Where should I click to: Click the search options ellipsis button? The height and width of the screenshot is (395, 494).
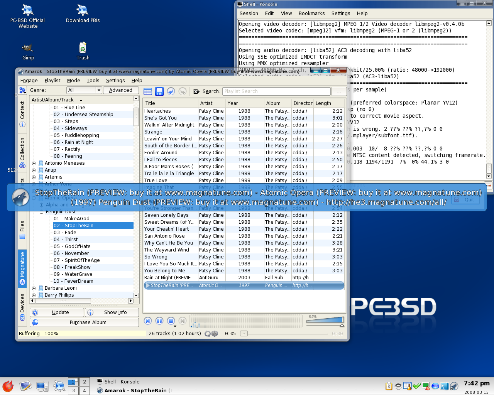pyautogui.click(x=339, y=91)
